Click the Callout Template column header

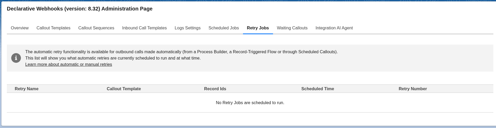click(124, 89)
